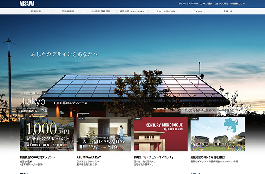This screenshot has width=265, height=174.
Task: Select the 施設建築 menu item
Action: click(132, 11)
